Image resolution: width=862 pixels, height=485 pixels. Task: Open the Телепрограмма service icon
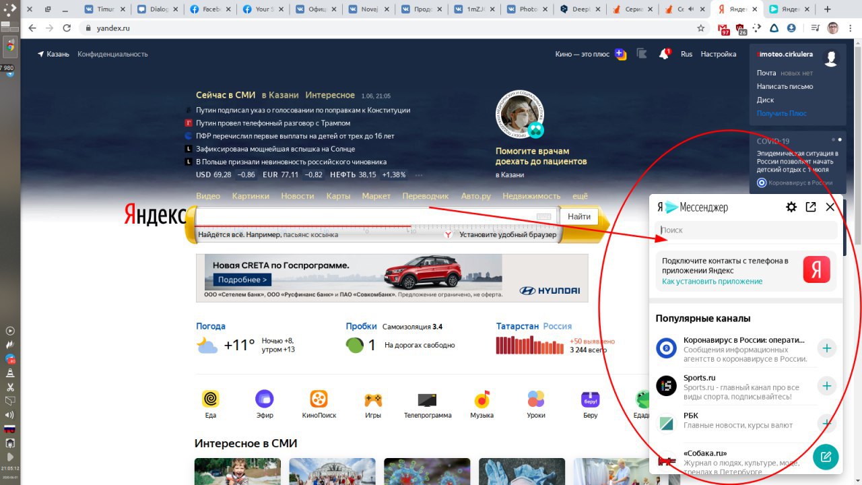point(428,399)
